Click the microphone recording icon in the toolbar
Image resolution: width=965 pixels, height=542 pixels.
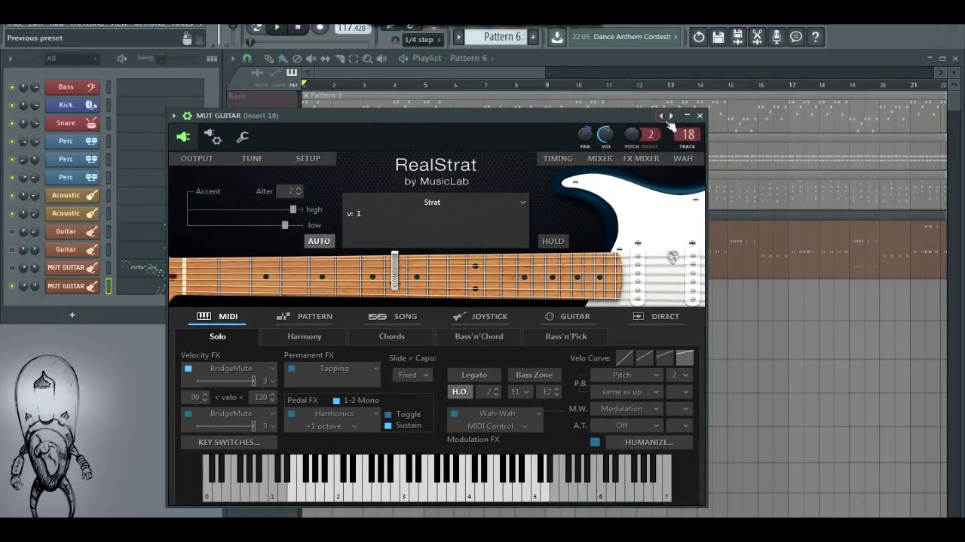pyautogui.click(x=777, y=37)
